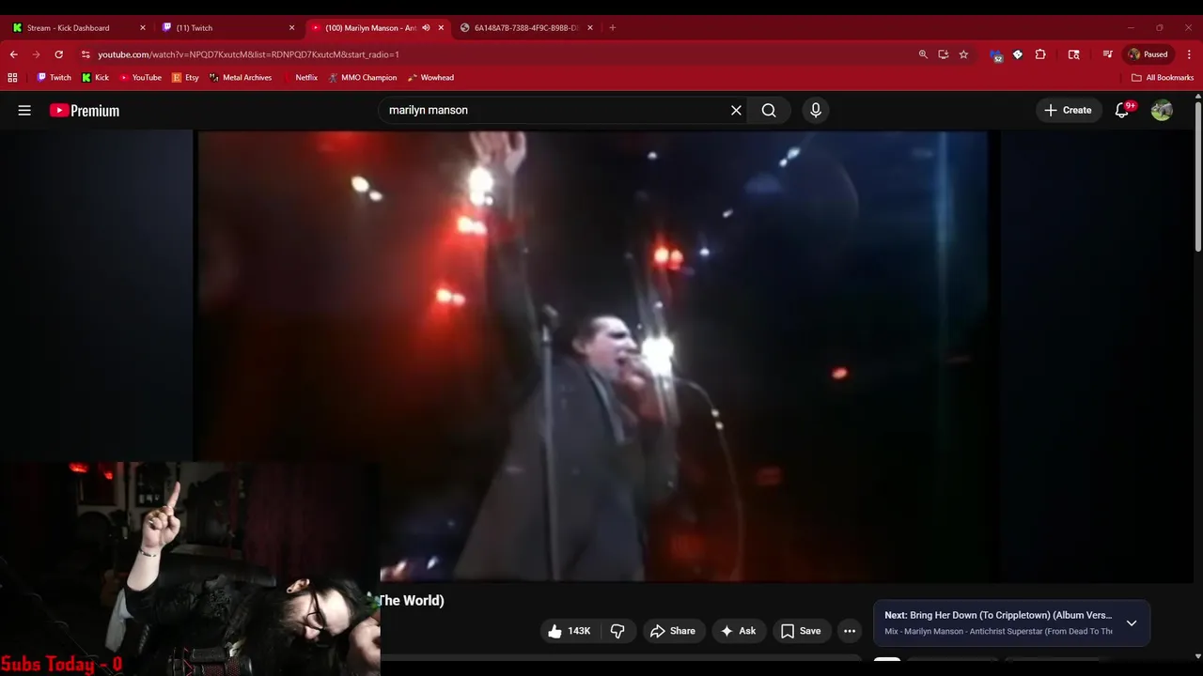Viewport: 1203px width, 676px height.
Task: Go back in browser history
Action: [x=13, y=54]
